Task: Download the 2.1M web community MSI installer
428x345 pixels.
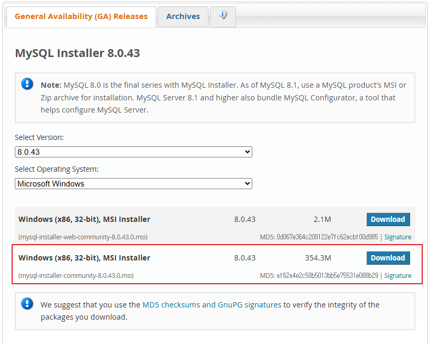Action: tap(388, 219)
